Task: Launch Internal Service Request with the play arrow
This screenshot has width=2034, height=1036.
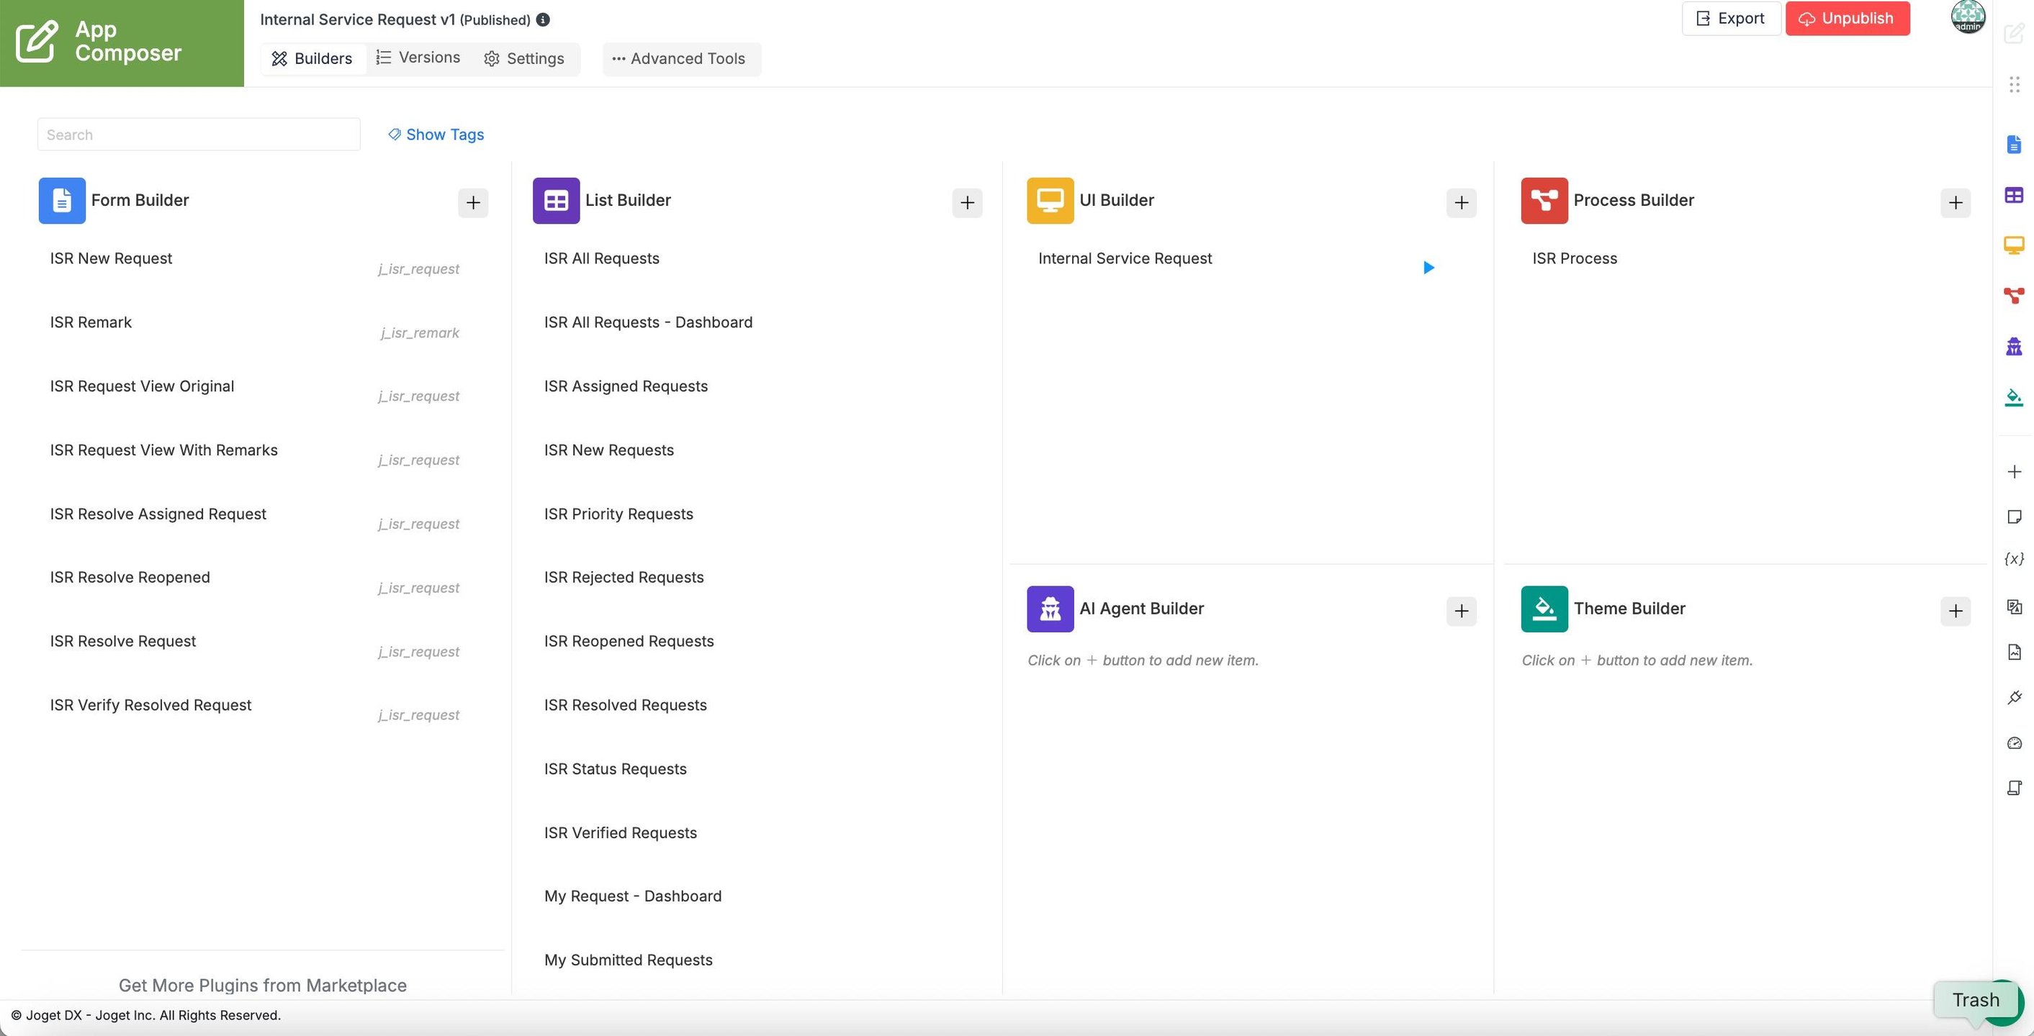Action: click(1428, 268)
